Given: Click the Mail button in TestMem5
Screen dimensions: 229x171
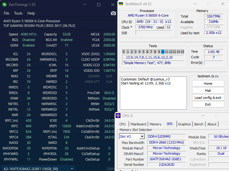Looking at the screenshot, I should click(x=208, y=91).
